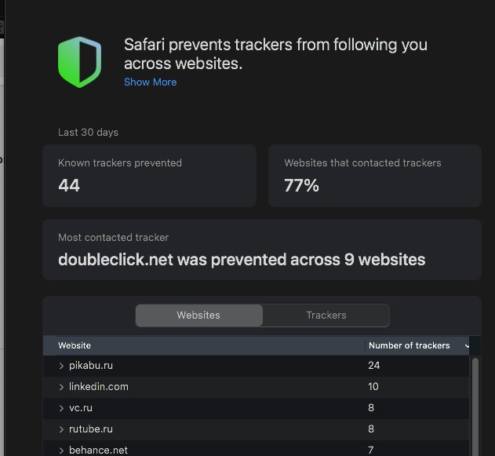Viewport: 495px width, 456px height.
Task: Expand the rutube.ru row chevron
Action: pyautogui.click(x=61, y=429)
